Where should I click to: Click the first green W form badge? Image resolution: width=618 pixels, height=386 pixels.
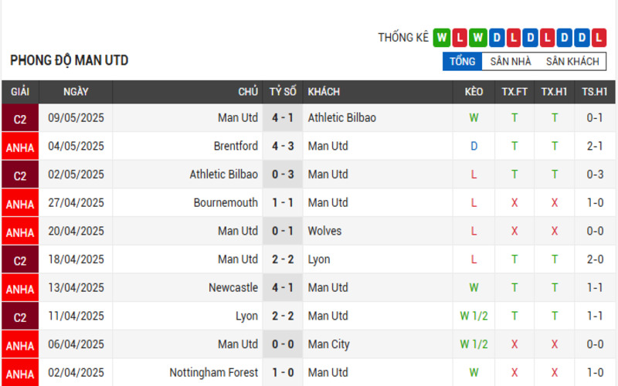pyautogui.click(x=441, y=38)
